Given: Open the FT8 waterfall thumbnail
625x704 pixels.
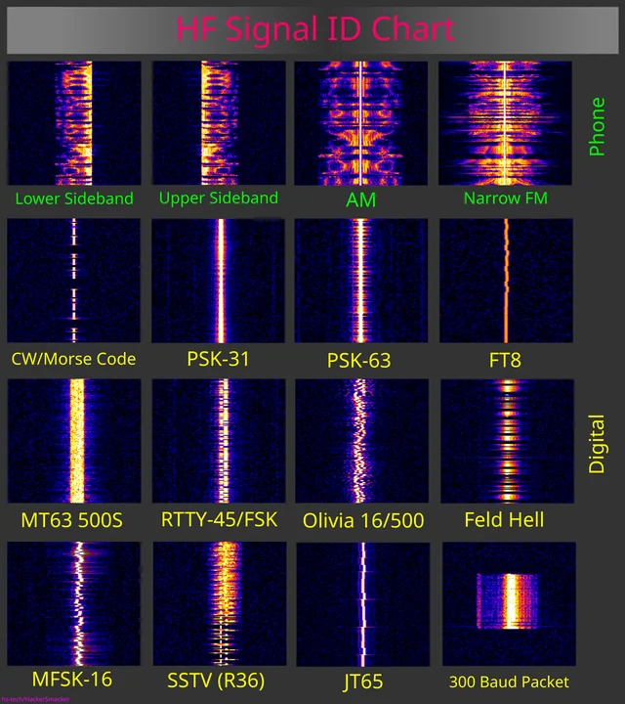Looking at the screenshot, I should click(x=505, y=281).
